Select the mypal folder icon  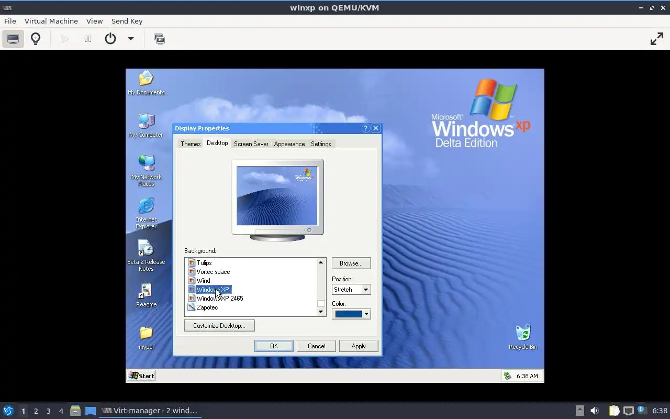coord(146,337)
